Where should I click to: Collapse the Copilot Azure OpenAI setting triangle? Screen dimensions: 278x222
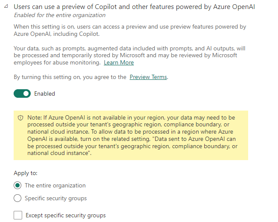click(6, 6)
